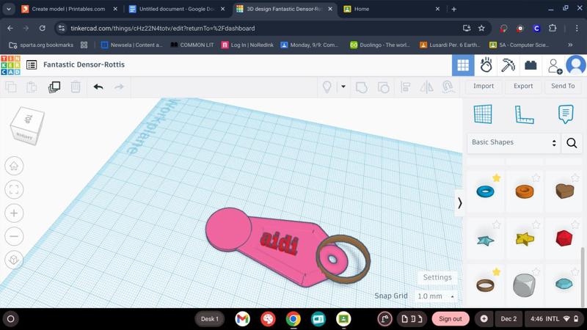Open the visibility dropdown arrow next to lightbulb

tap(343, 87)
